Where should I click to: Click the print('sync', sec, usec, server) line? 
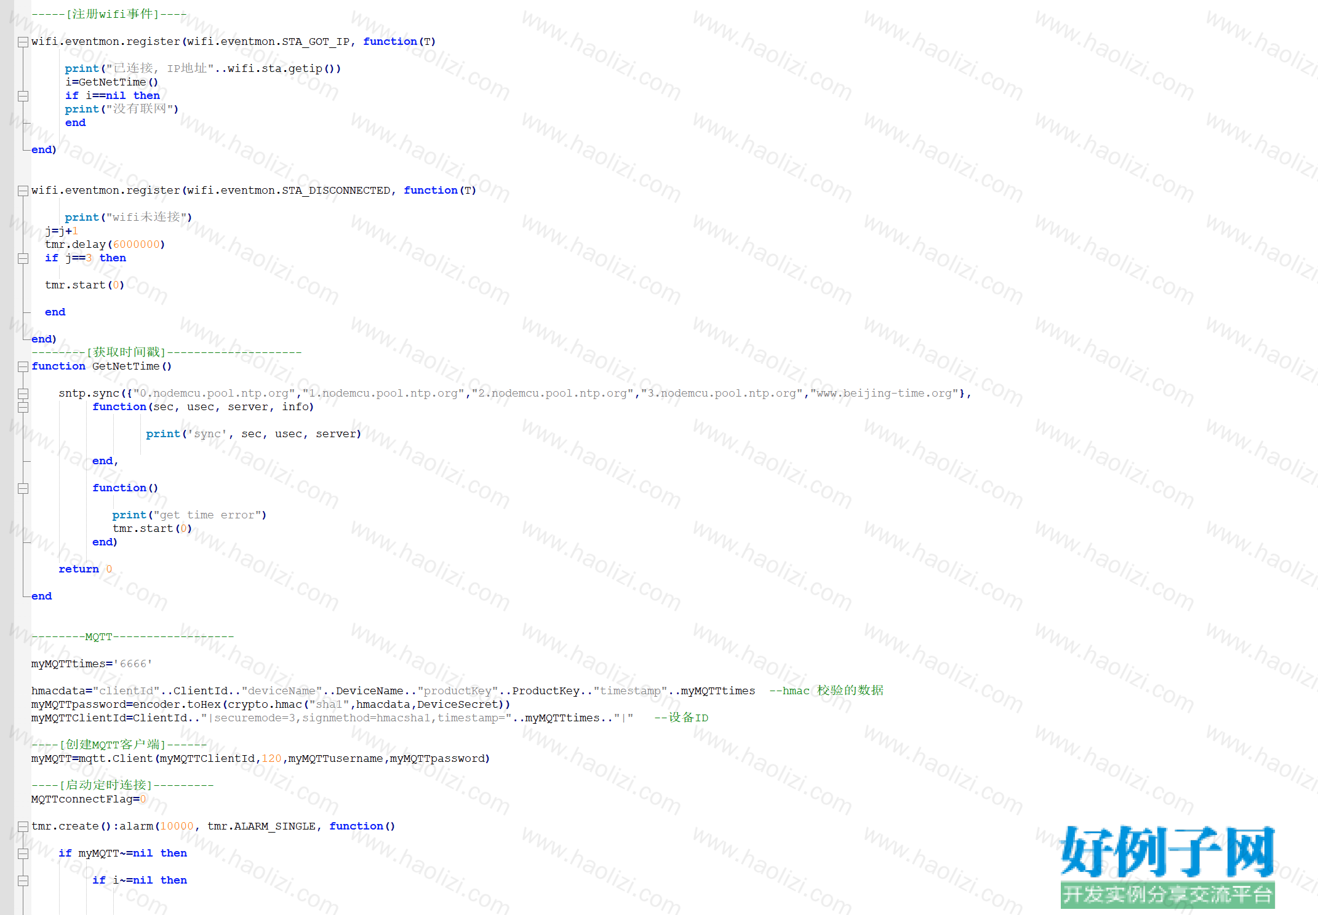253,434
